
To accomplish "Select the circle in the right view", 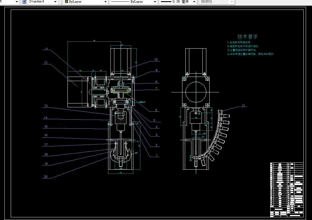I will tap(196, 92).
